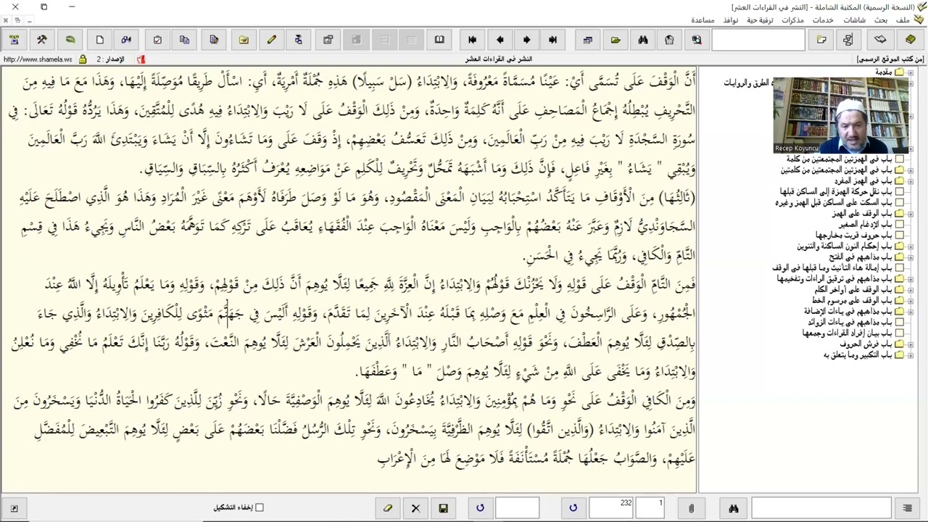Expand the مقدمة tree node
Screen dimensions: 928x522
click(911, 72)
